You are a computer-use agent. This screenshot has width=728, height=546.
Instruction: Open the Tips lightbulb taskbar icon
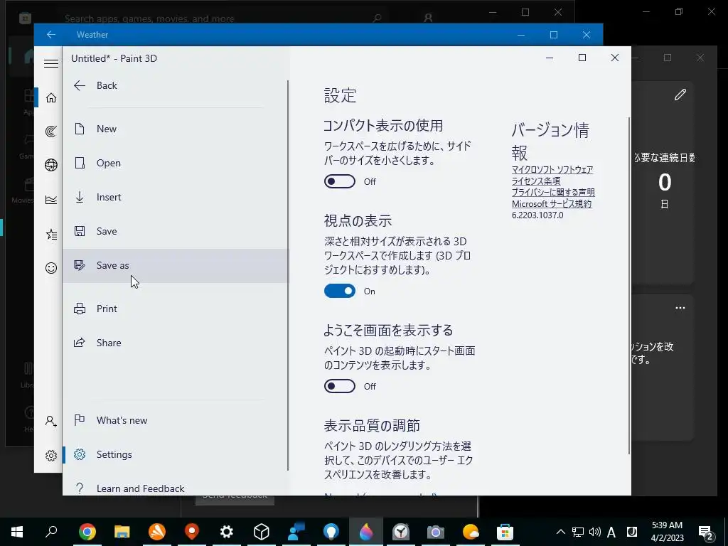coord(331,532)
